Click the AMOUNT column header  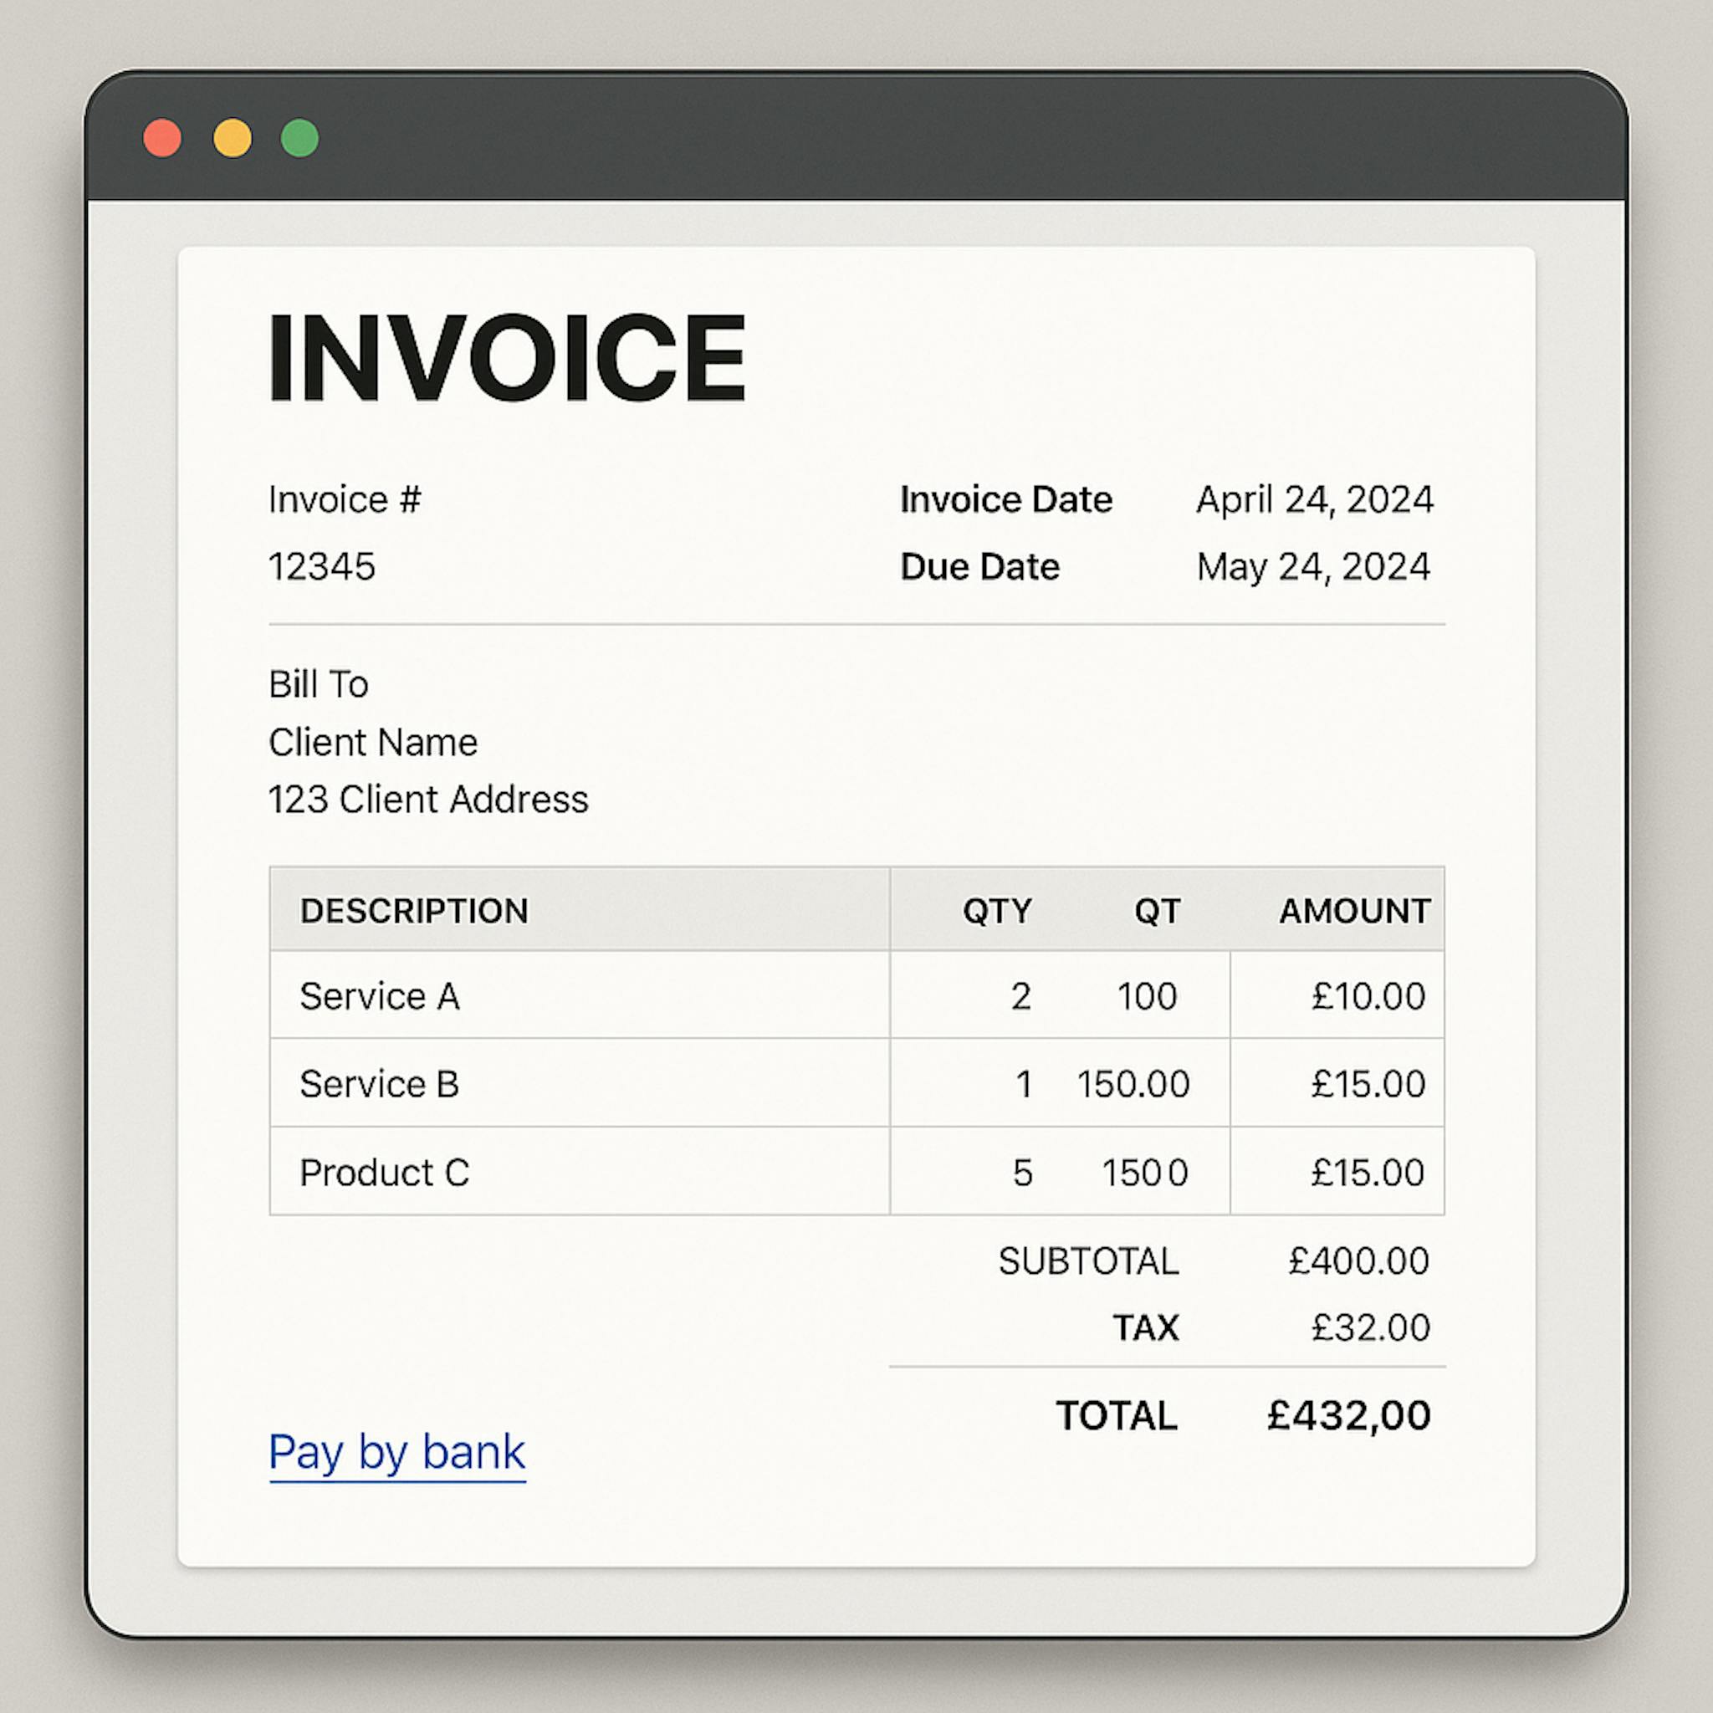(1355, 911)
